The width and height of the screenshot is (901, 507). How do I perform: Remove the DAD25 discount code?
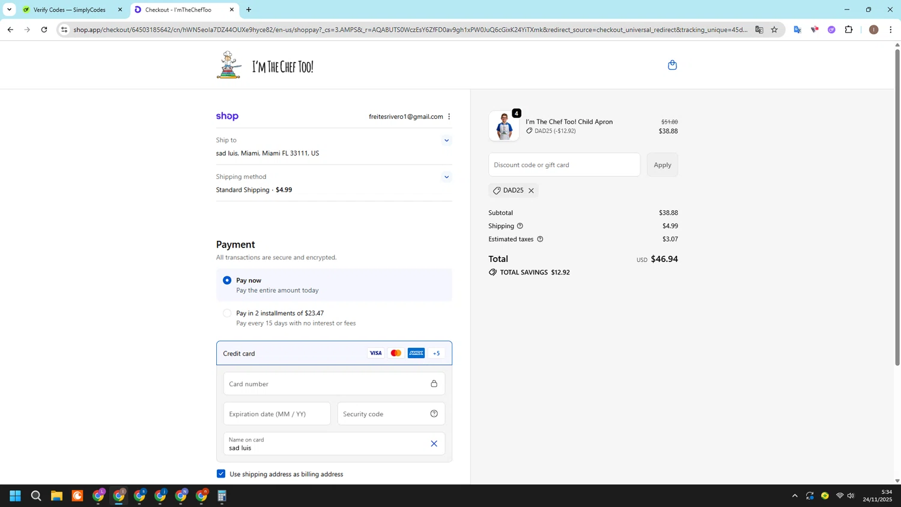(x=531, y=190)
